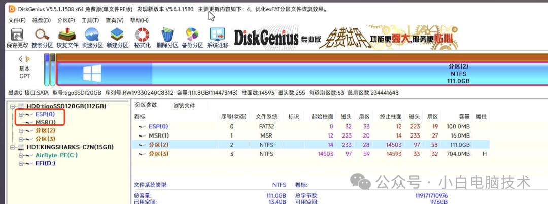The width and height of the screenshot is (548, 204).
Task: Click the Quick Partition (快速分区) icon
Action: 92,38
